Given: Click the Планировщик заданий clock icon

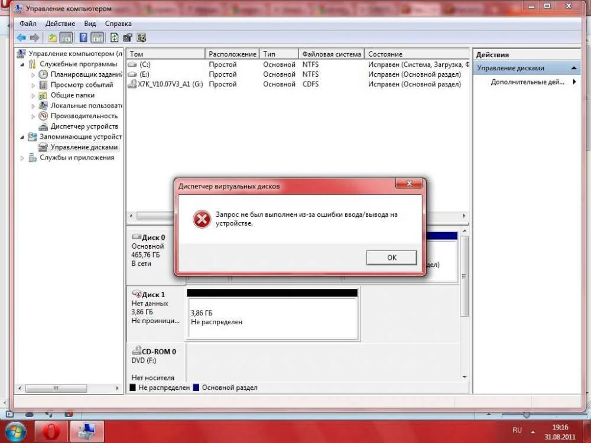Looking at the screenshot, I should coord(43,74).
